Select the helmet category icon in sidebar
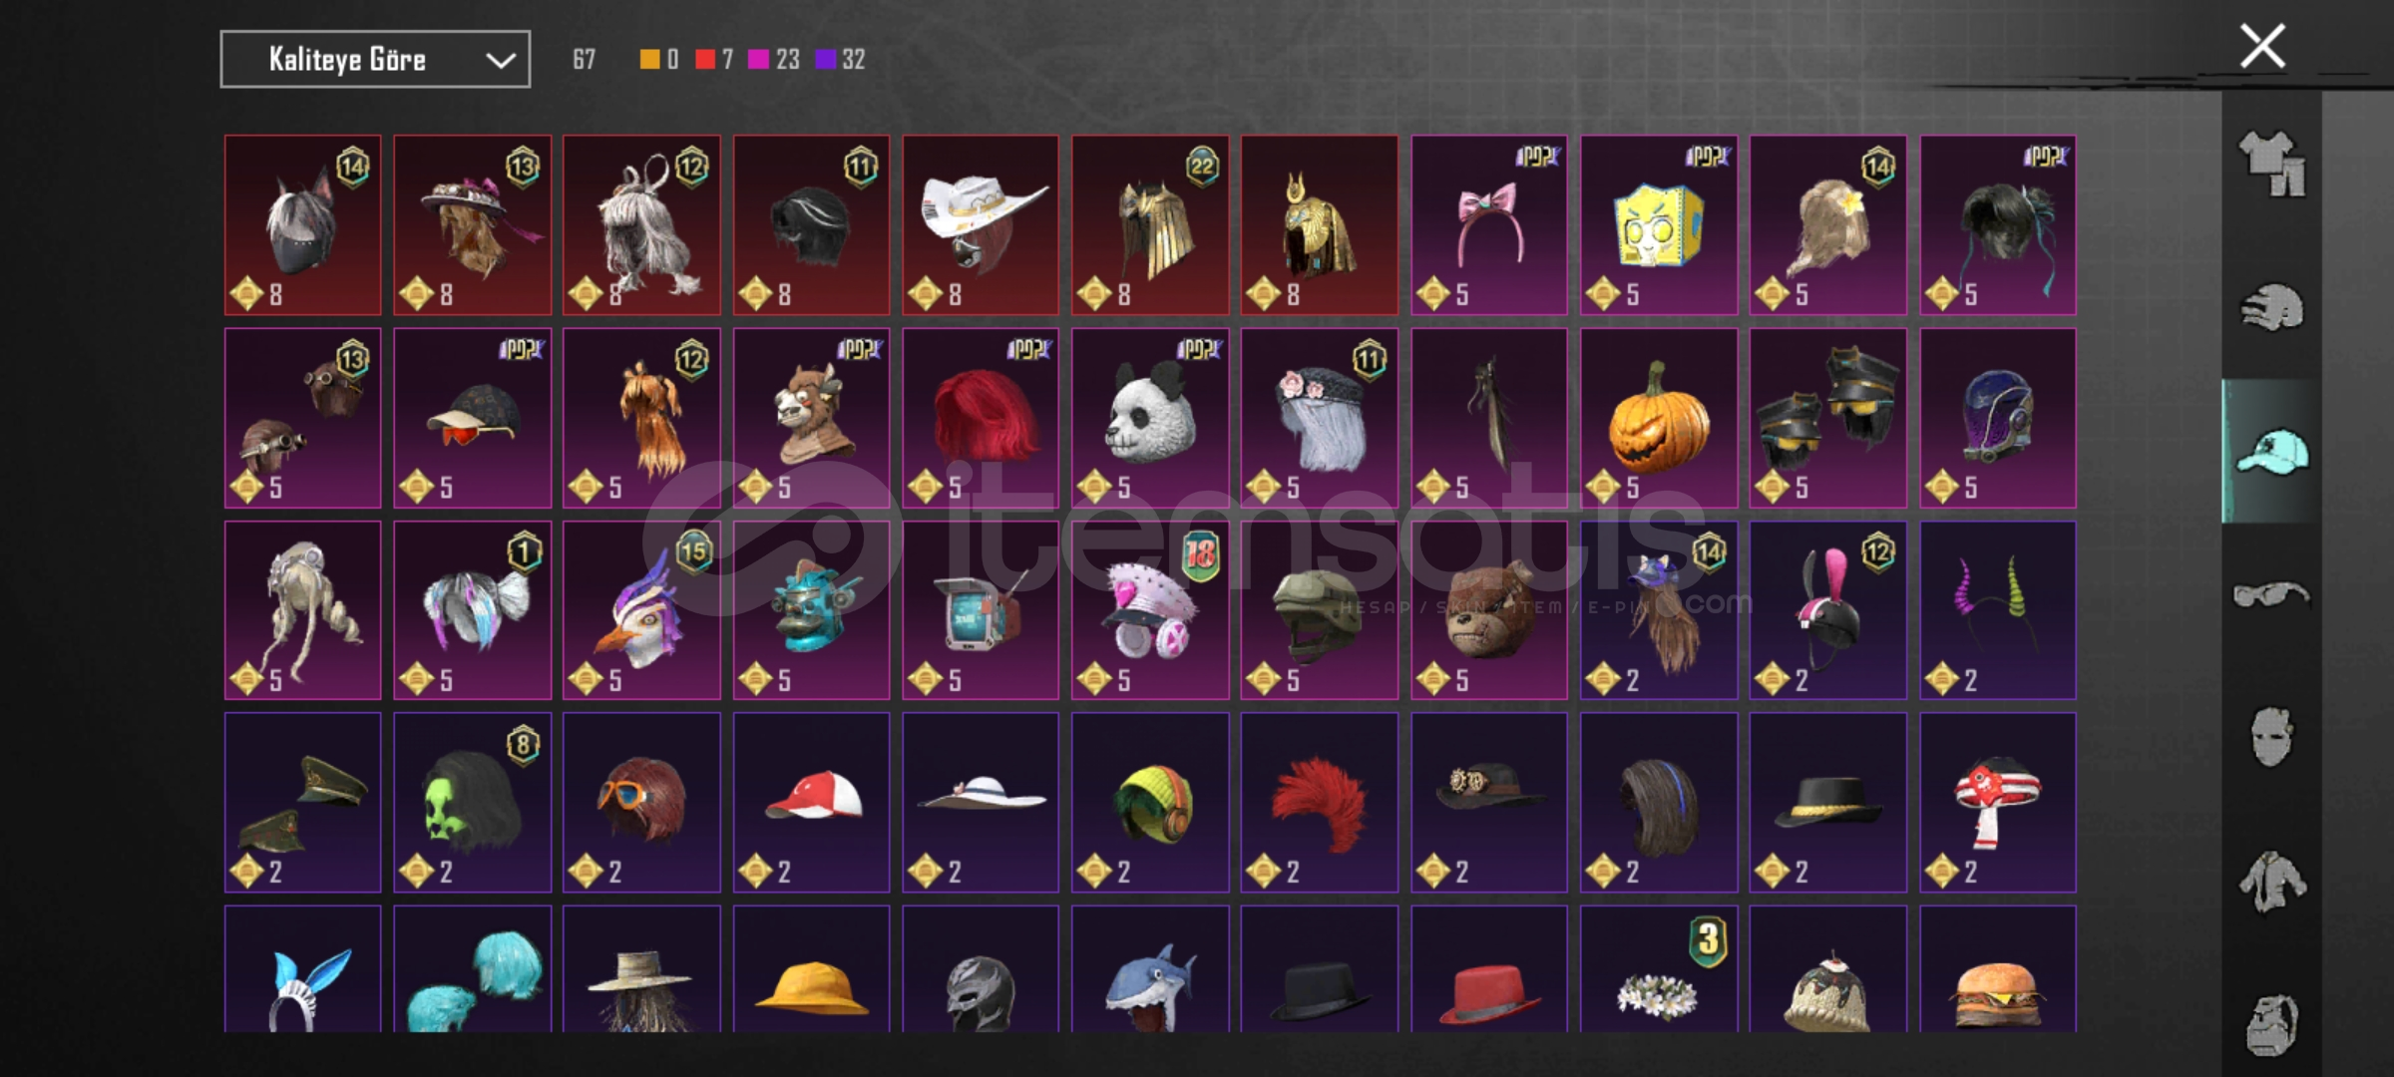 pos(2271,307)
